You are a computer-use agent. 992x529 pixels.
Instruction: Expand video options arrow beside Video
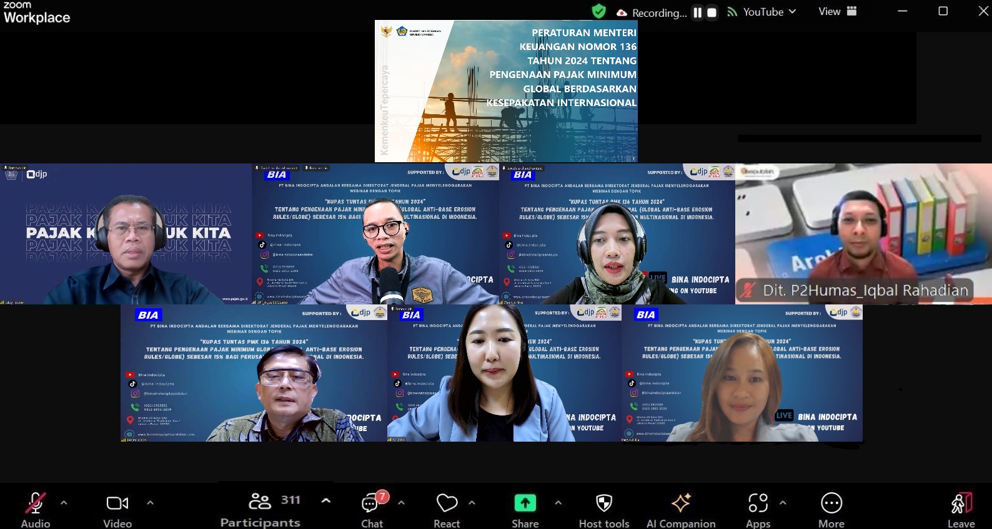[150, 503]
